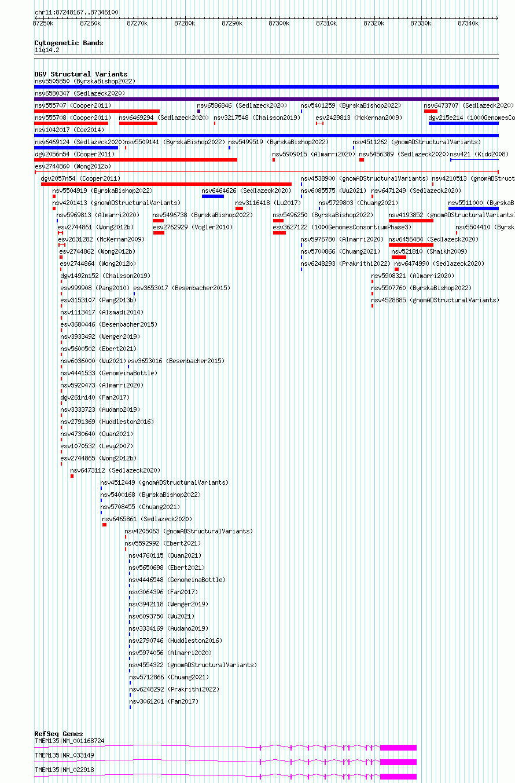This screenshot has width=515, height=783.
Task: Select nsv5969813 (Almarri2020) label
Action: pos(98,215)
